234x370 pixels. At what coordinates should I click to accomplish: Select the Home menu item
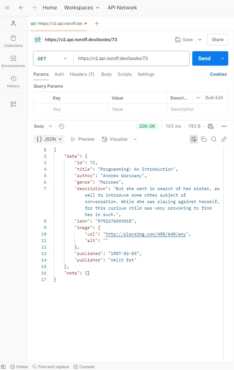[x=50, y=8]
